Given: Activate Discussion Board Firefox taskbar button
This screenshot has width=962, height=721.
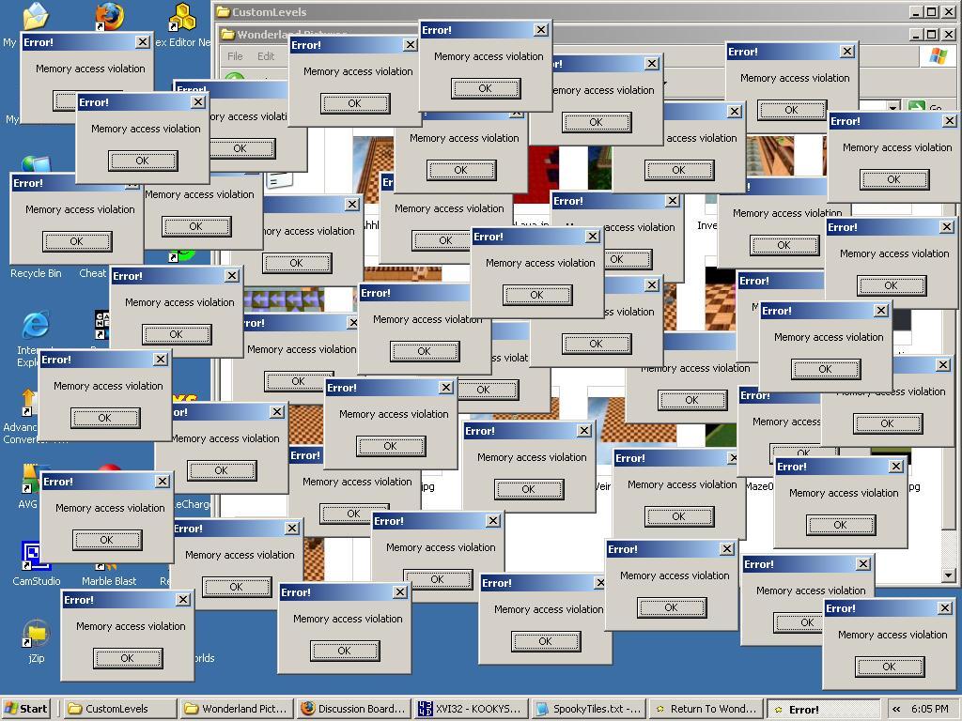Looking at the screenshot, I should [353, 709].
